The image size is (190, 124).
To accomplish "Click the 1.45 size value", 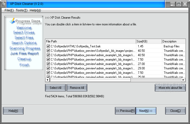I will click(x=141, y=46).
